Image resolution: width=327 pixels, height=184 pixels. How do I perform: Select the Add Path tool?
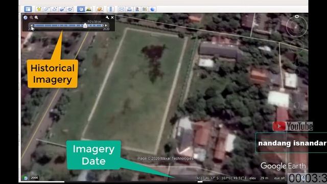click(x=55, y=9)
